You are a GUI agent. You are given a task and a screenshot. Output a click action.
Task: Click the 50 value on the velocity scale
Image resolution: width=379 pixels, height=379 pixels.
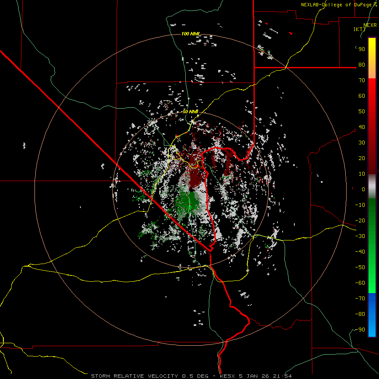362,112
